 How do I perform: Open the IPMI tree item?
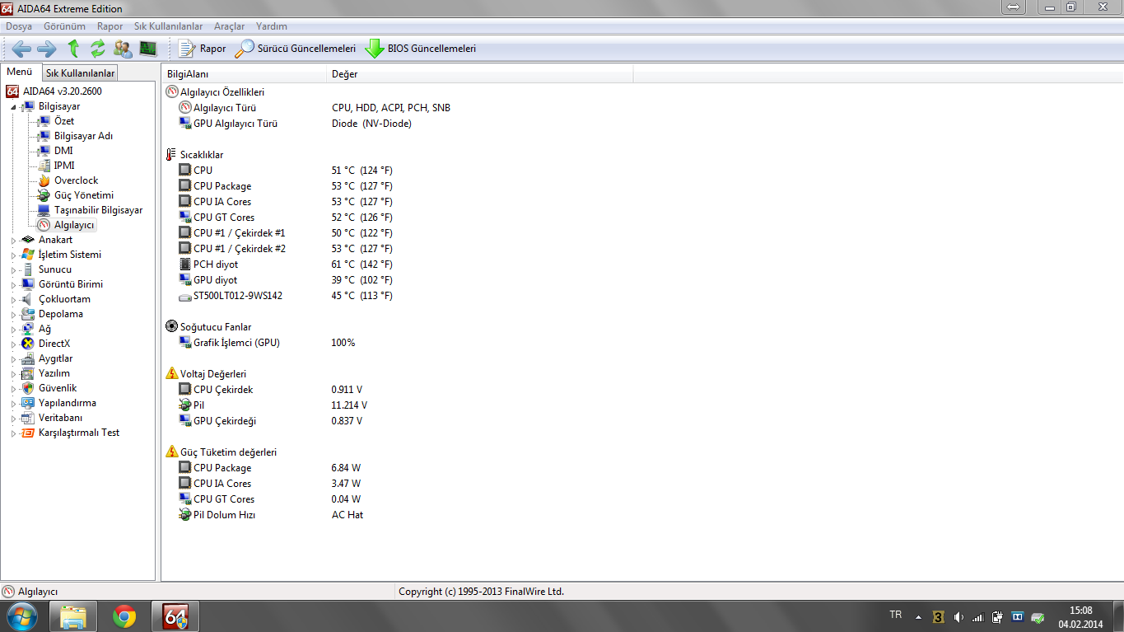[x=56, y=166]
